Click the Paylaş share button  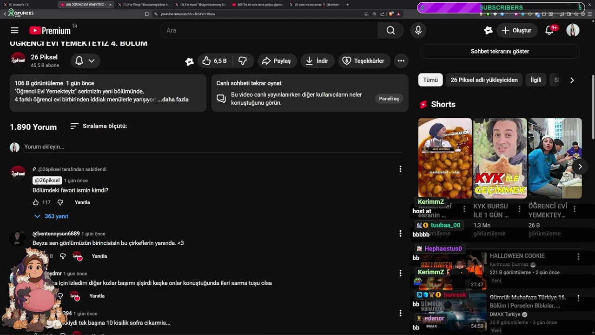click(x=277, y=61)
